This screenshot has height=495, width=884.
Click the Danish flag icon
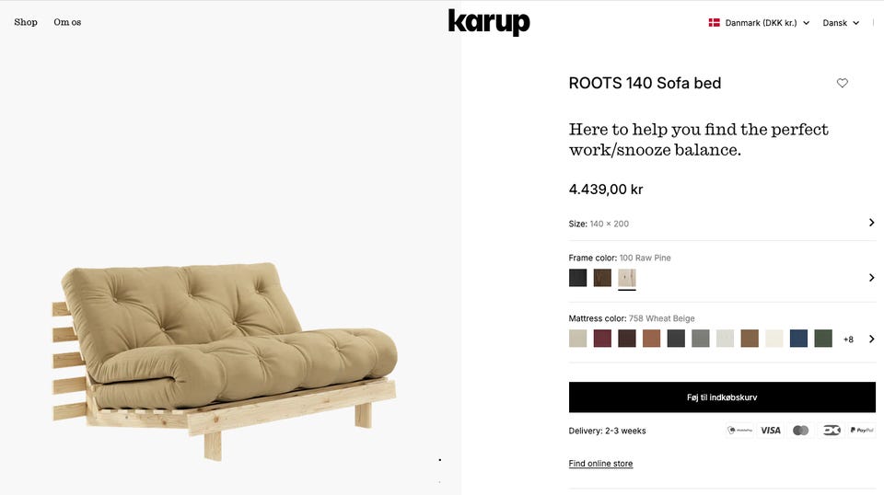[x=714, y=22]
